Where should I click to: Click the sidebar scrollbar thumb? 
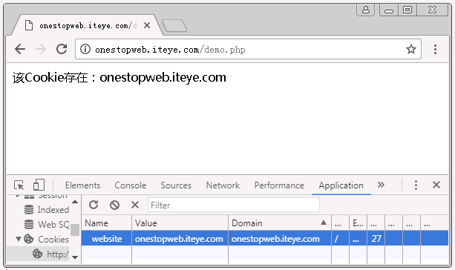coord(75,230)
